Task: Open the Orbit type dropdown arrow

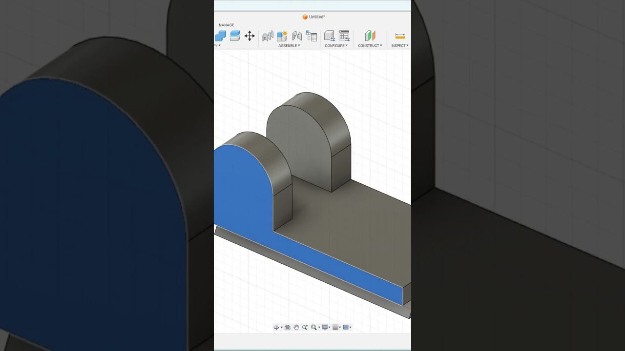Action: tap(281, 328)
